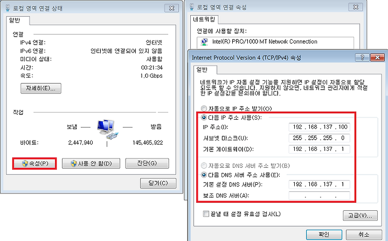Enable 끝낼 때 설정 유효성 검사 checkbox
Image resolution: width=388 pixels, height=241 pixels.
pyautogui.click(x=206, y=214)
